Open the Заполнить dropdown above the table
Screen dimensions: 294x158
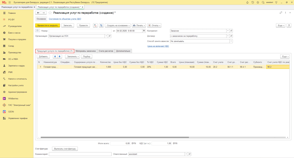coord(72,56)
